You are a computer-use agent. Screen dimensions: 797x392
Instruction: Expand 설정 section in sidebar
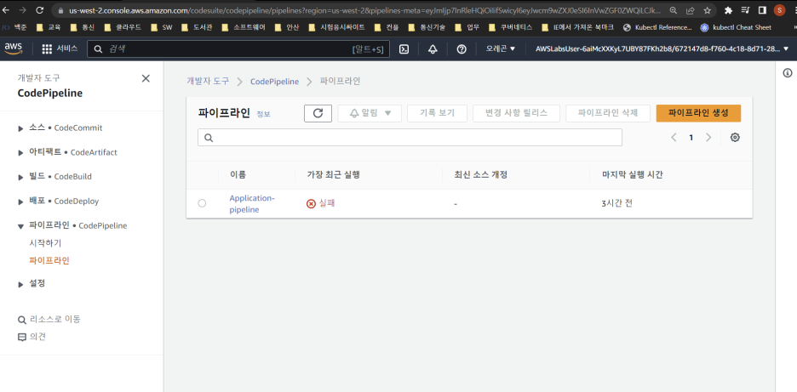(20, 284)
